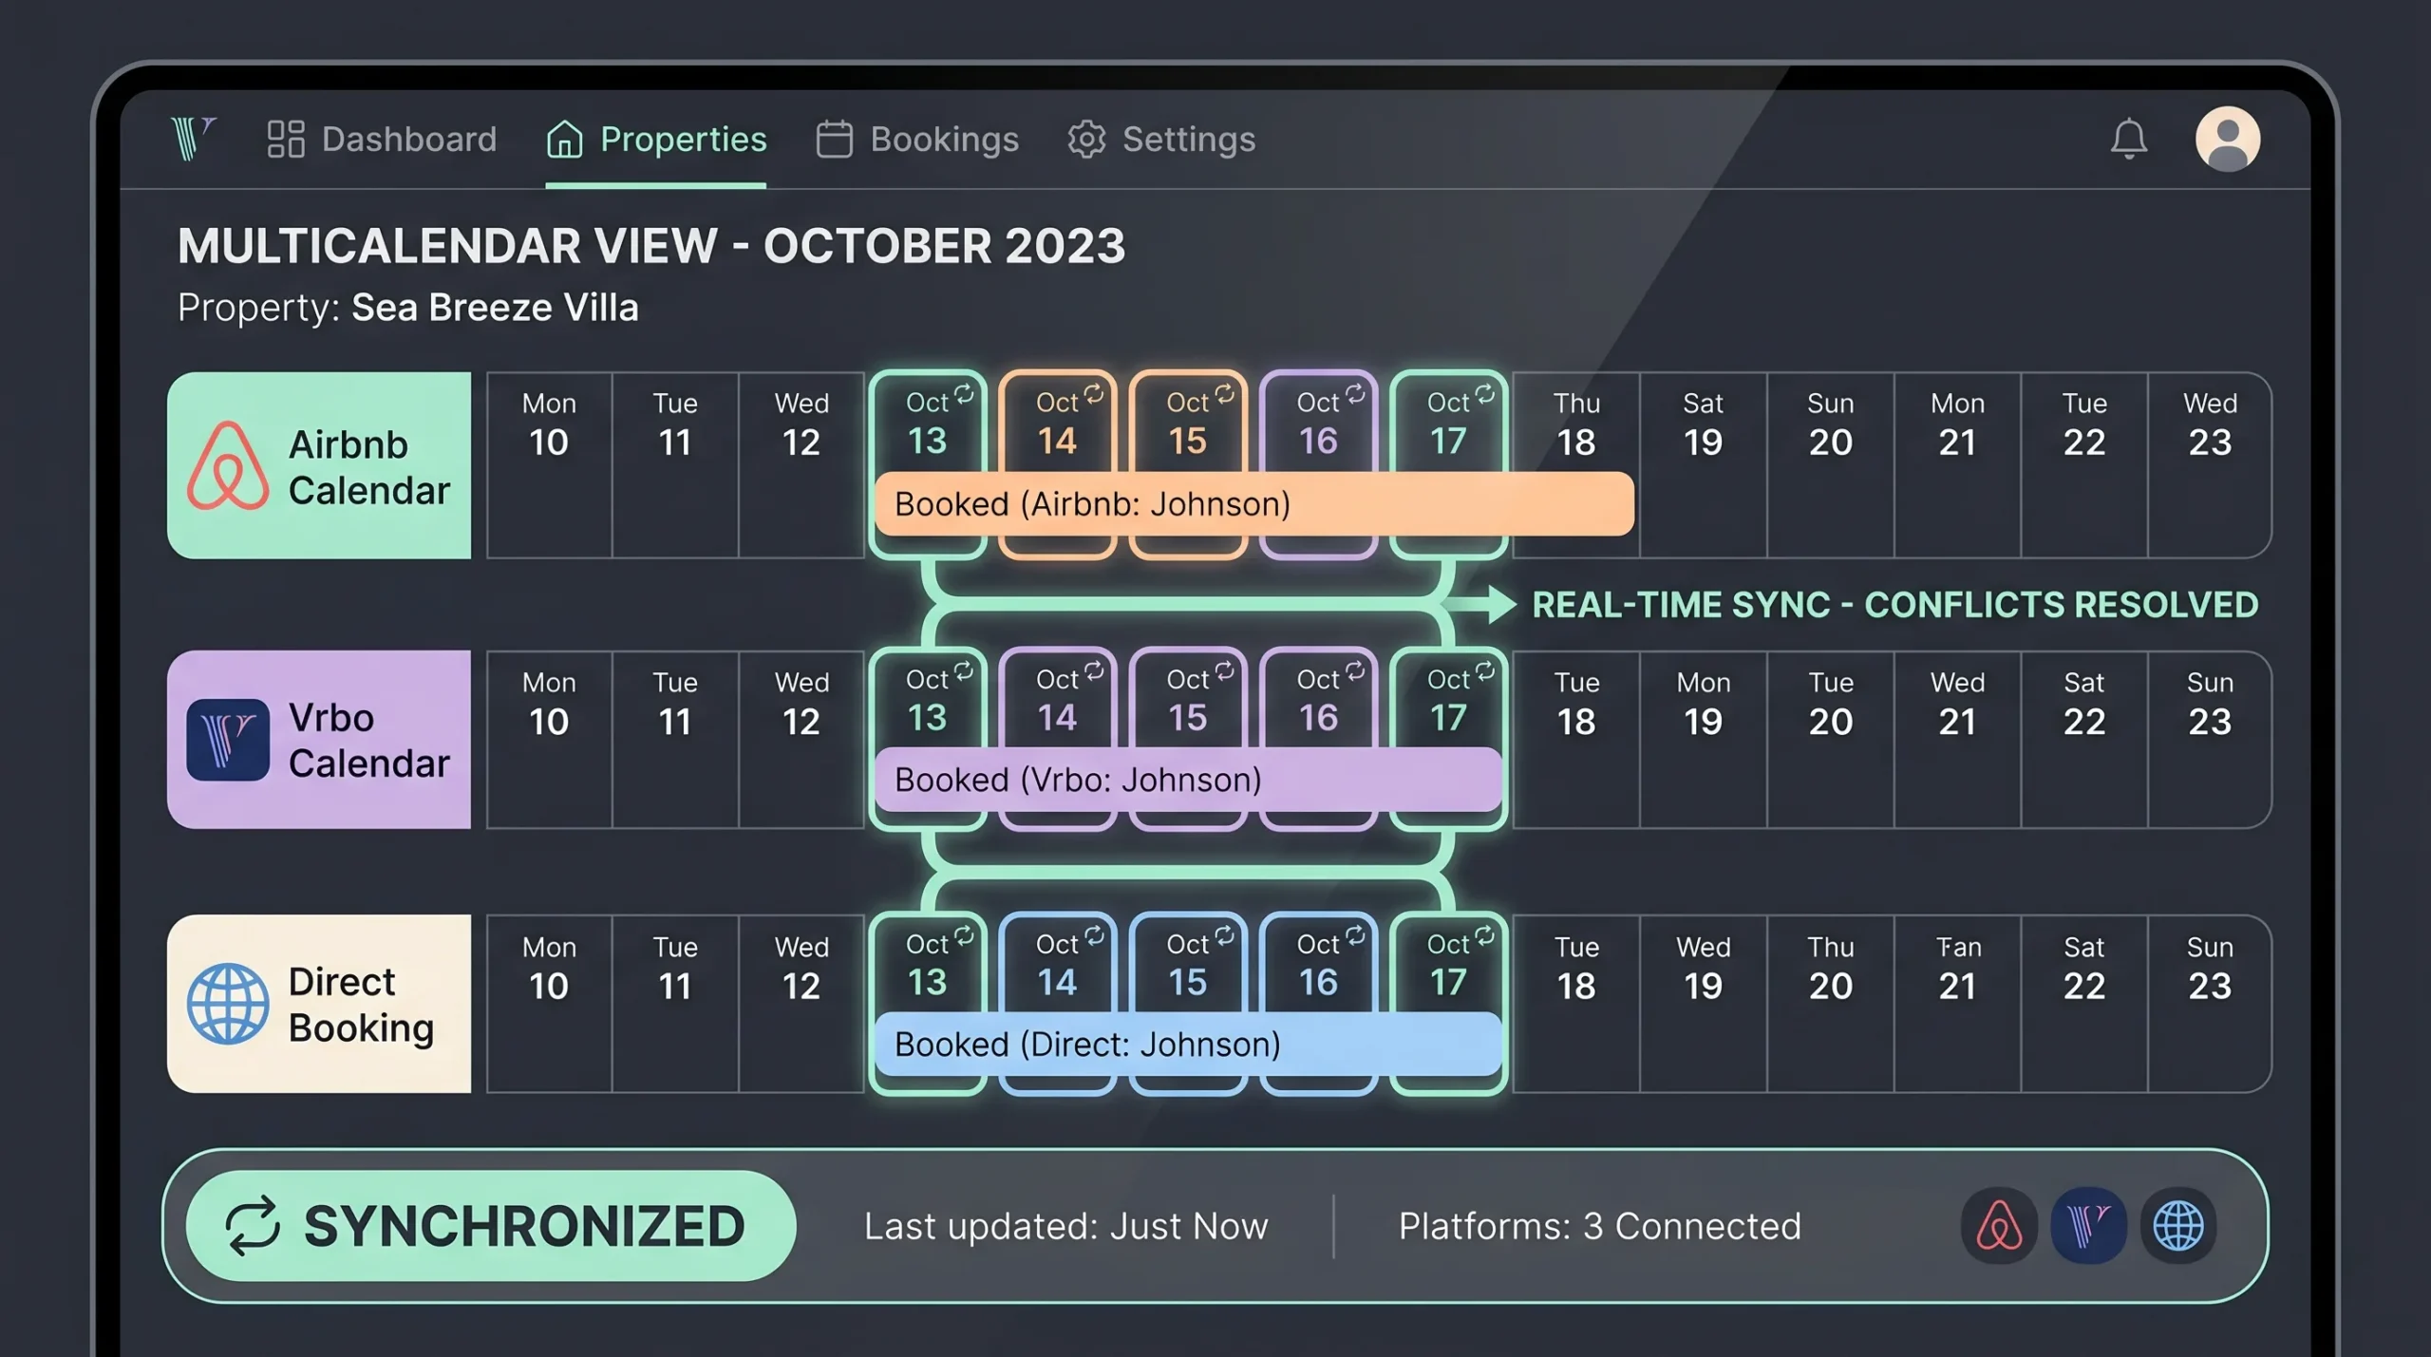The image size is (2431, 1357).
Task: Click the sync icon on Vrbo Oct 16
Action: pyautogui.click(x=1355, y=670)
